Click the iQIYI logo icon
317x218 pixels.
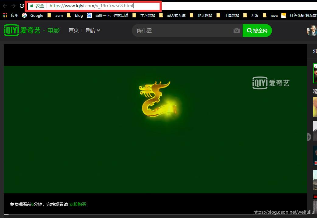[x=11, y=30]
